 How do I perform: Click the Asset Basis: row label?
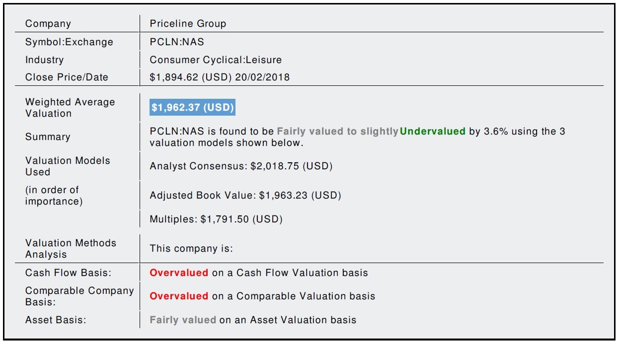point(56,320)
